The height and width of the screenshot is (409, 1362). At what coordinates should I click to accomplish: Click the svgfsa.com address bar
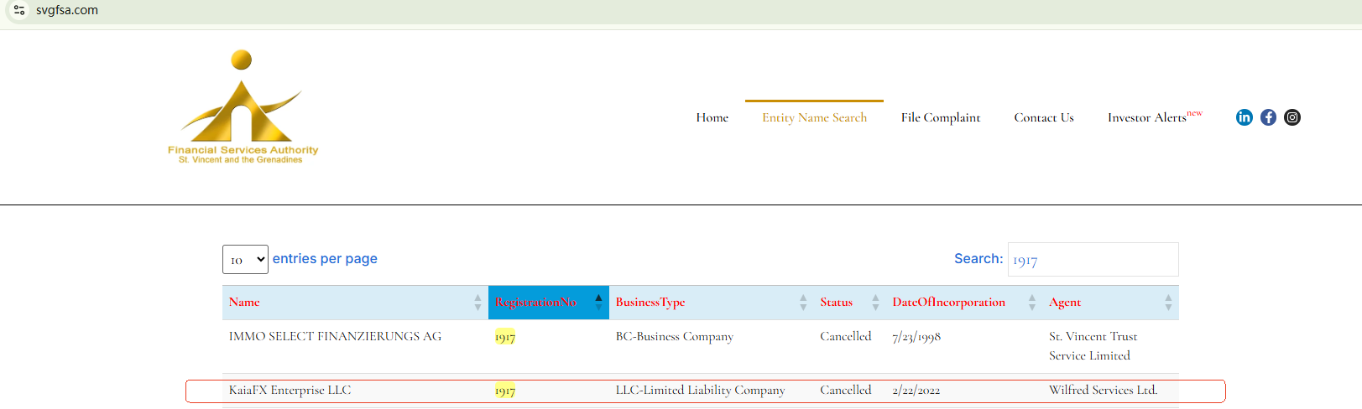[67, 10]
